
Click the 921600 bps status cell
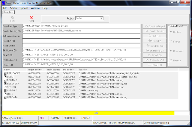70,118
